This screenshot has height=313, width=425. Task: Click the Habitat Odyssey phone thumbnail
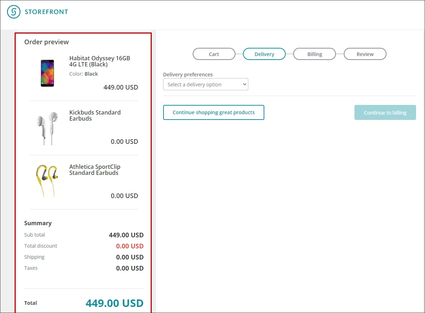[47, 73]
